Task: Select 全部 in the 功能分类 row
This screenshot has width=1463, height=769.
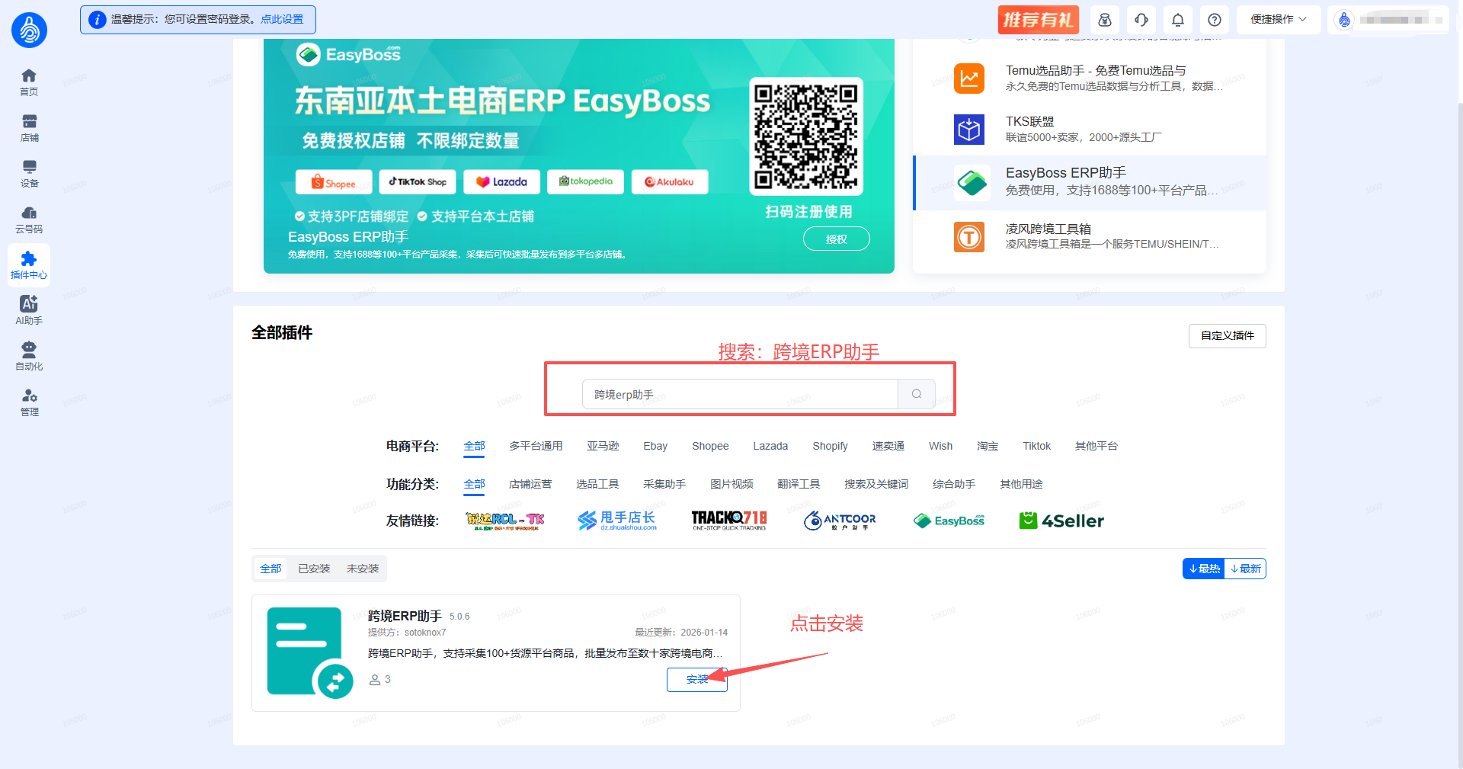Action: (474, 484)
